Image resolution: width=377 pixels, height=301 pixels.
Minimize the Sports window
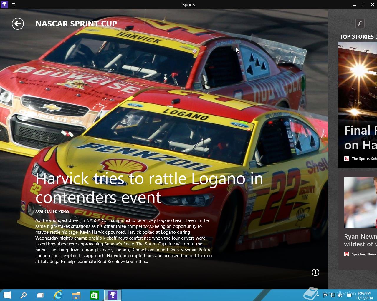coord(354,4)
